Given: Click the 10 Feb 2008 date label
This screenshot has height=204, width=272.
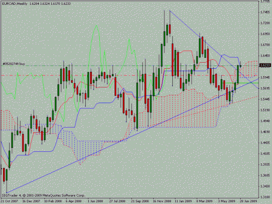Looking at the screenshot, I should click(x=53, y=201).
